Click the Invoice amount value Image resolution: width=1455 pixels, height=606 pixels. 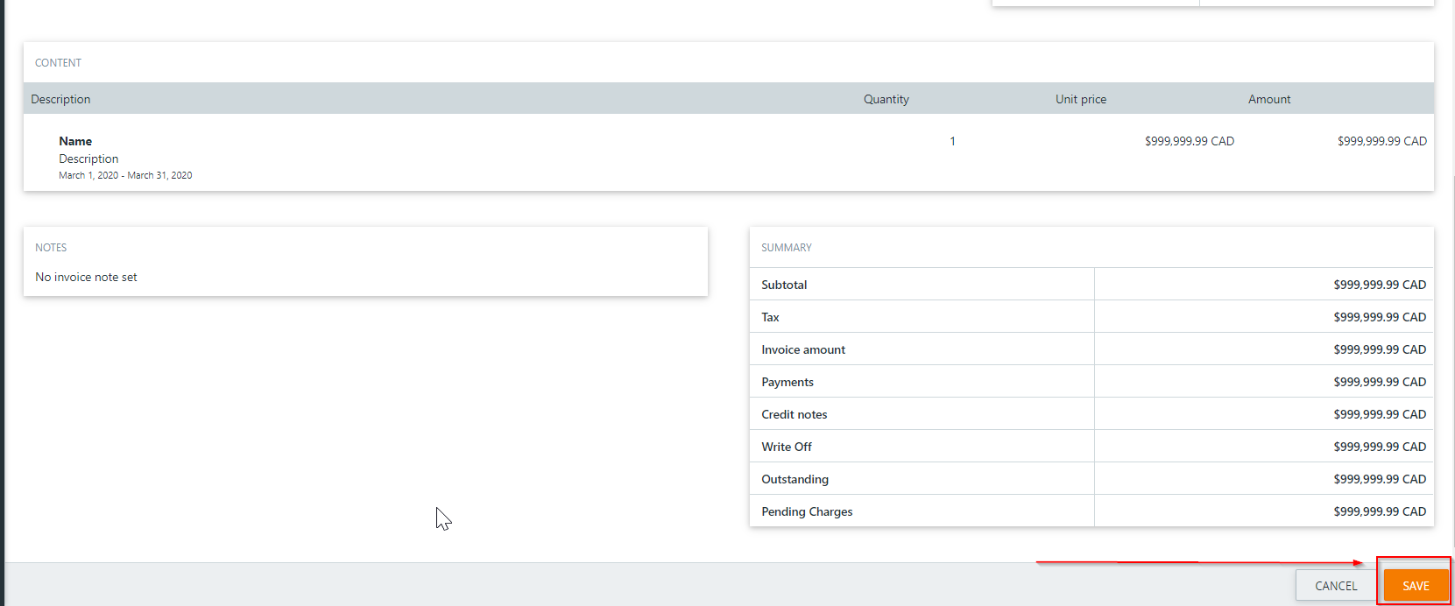1380,349
